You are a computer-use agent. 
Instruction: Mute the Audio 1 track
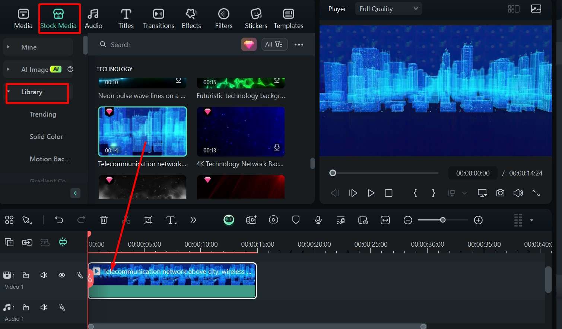pos(44,308)
